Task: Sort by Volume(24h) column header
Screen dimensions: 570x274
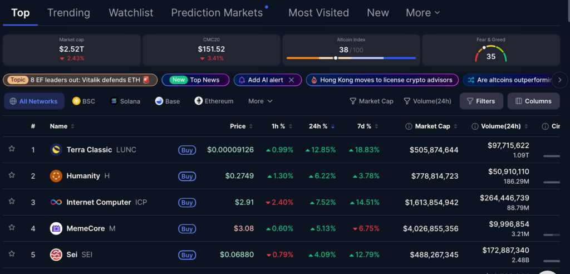Action: coord(501,126)
